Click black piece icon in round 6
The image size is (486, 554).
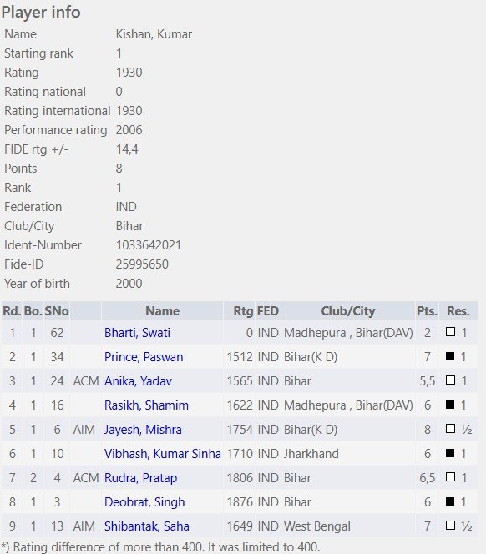(x=450, y=453)
